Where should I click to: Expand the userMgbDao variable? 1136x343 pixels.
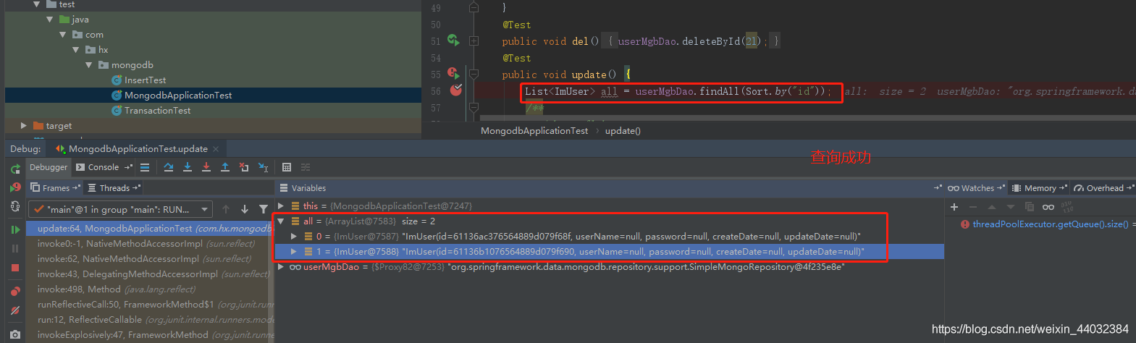coord(281,267)
